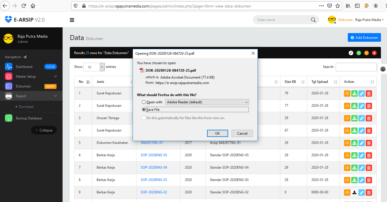Select the Open with radio button
The height and width of the screenshot is (202, 387).
pos(144,102)
